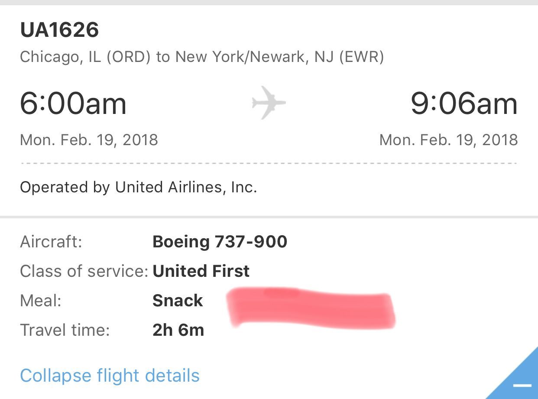Tap the 9:06am arrival time
This screenshot has width=538, height=399.
[x=464, y=104]
